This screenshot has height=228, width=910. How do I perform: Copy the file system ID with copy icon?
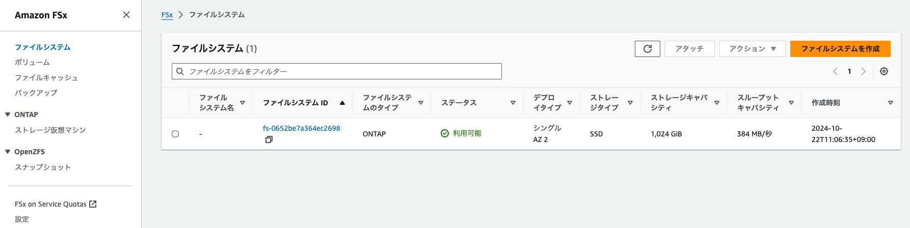point(269,139)
